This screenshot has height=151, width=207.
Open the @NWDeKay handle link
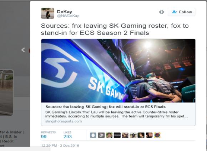(68, 16)
